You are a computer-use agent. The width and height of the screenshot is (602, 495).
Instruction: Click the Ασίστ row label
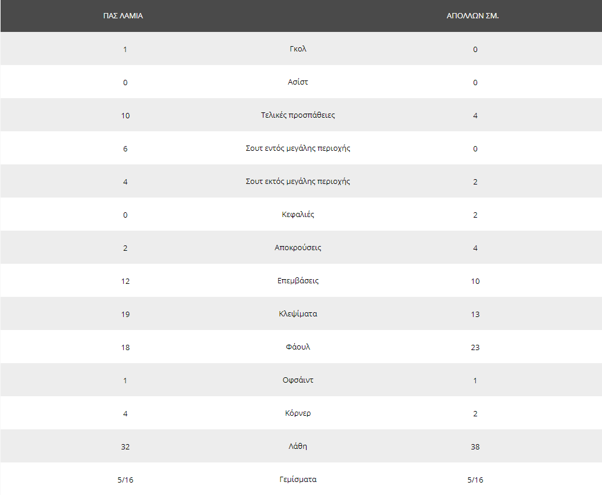point(298,82)
